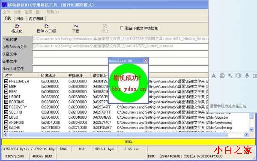Click the 认证文件 path input field
Image resolution: width=257 pixels, height=161 pixels.
coord(120,54)
